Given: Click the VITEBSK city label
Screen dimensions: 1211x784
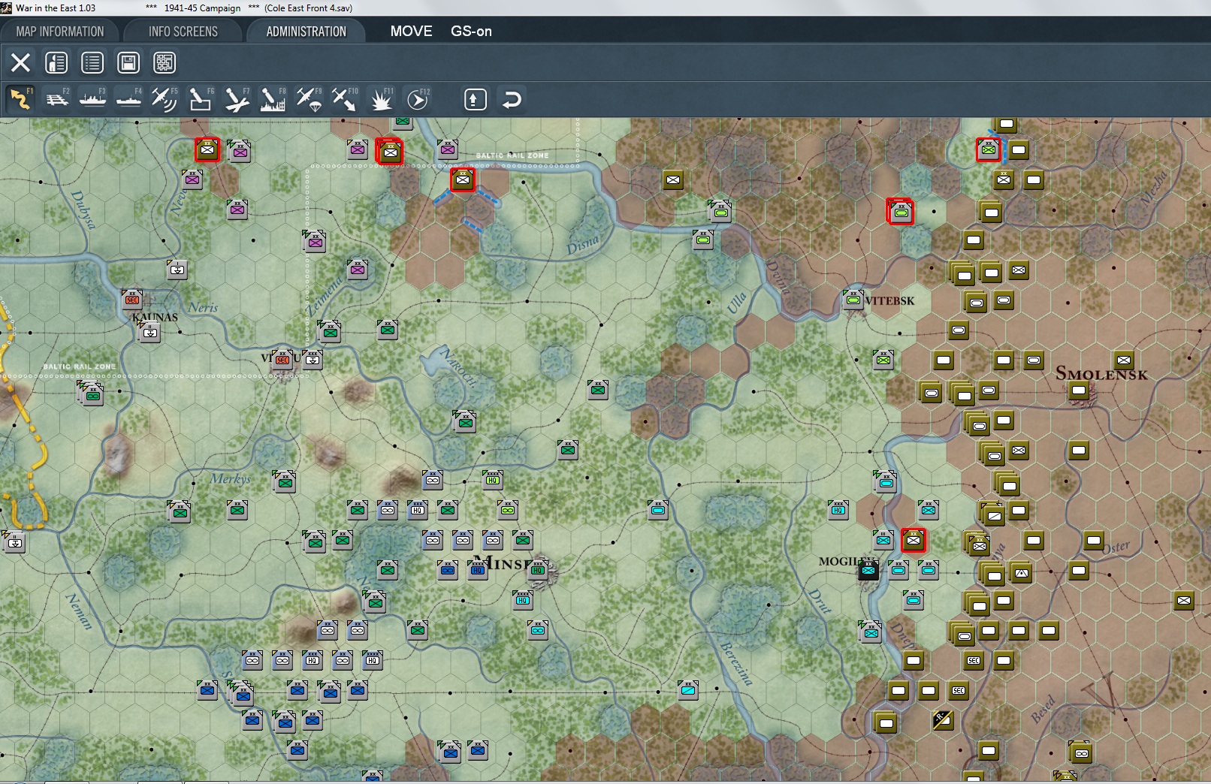Looking at the screenshot, I should (890, 300).
